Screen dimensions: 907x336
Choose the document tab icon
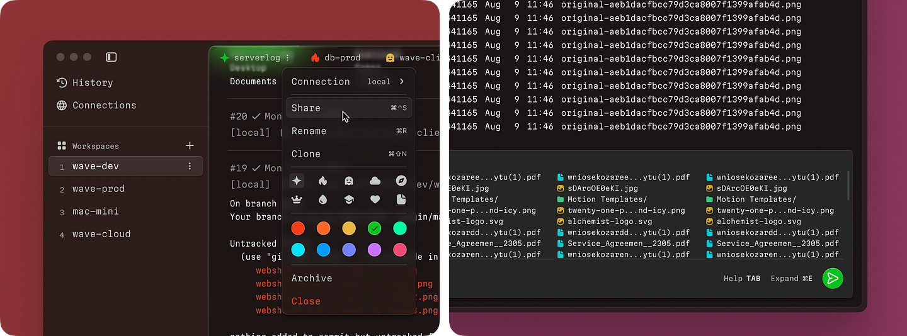[x=401, y=199]
